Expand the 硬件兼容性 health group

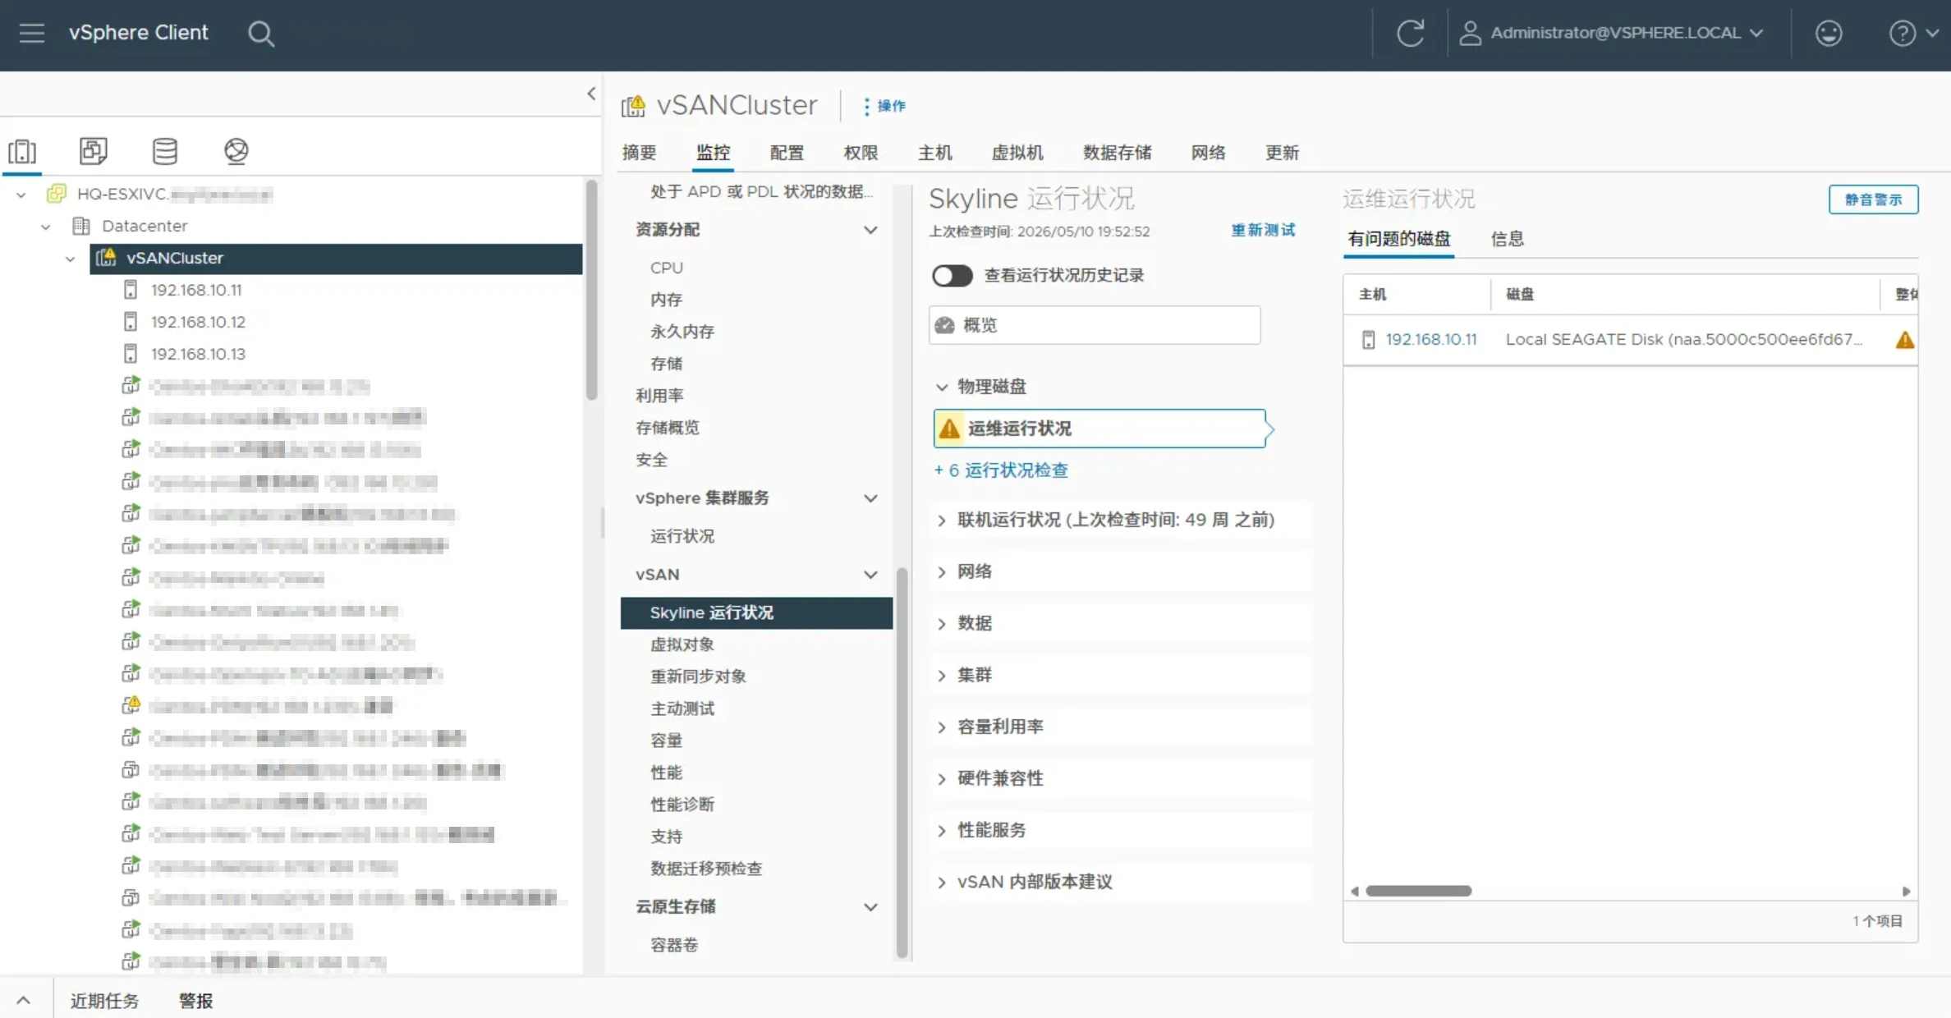click(942, 778)
